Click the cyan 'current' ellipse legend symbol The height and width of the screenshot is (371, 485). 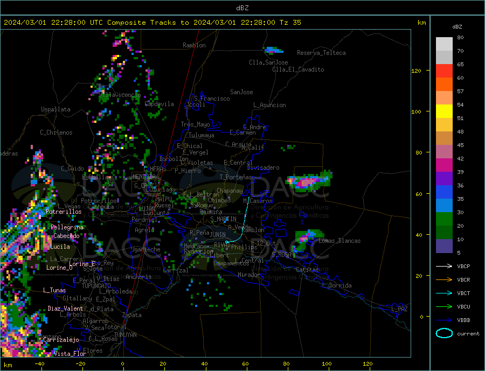[444, 333]
